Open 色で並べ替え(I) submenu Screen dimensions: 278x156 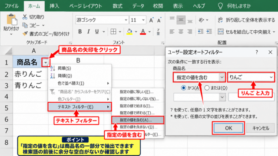80,83
